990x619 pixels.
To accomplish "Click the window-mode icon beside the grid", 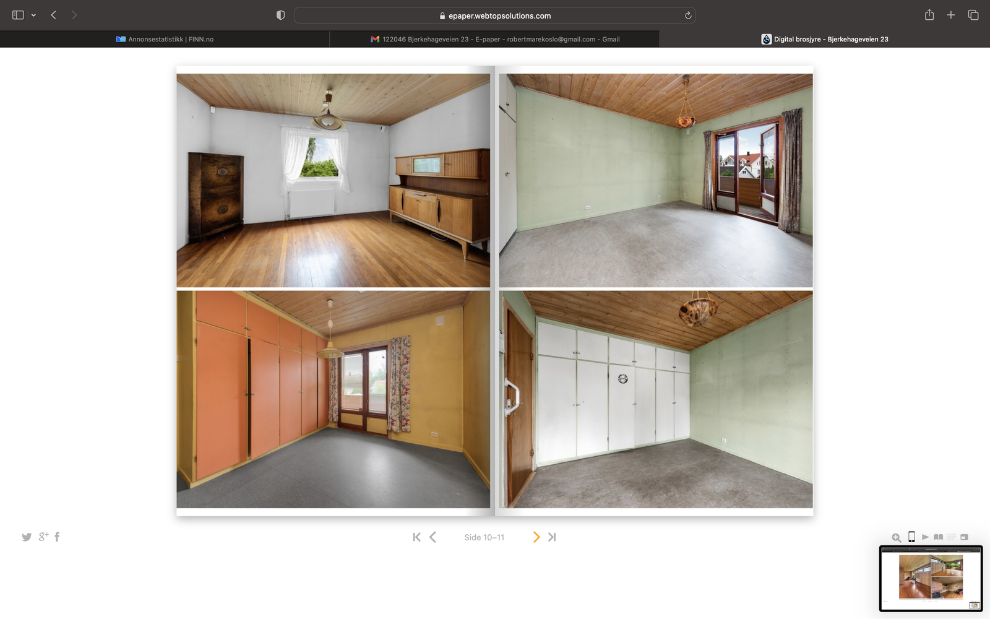I will tap(964, 537).
